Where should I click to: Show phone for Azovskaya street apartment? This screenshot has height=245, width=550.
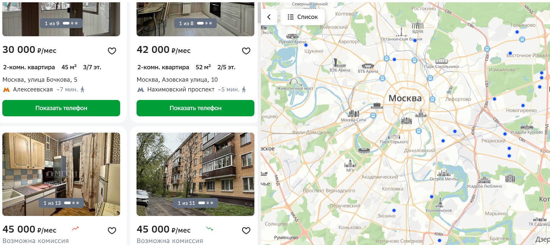click(195, 108)
